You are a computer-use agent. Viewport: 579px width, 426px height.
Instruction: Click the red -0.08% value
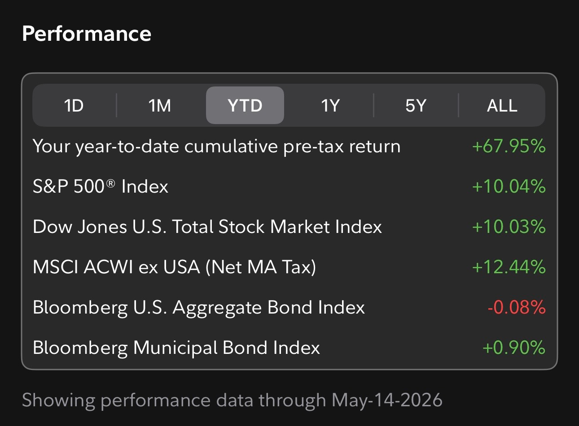click(516, 307)
